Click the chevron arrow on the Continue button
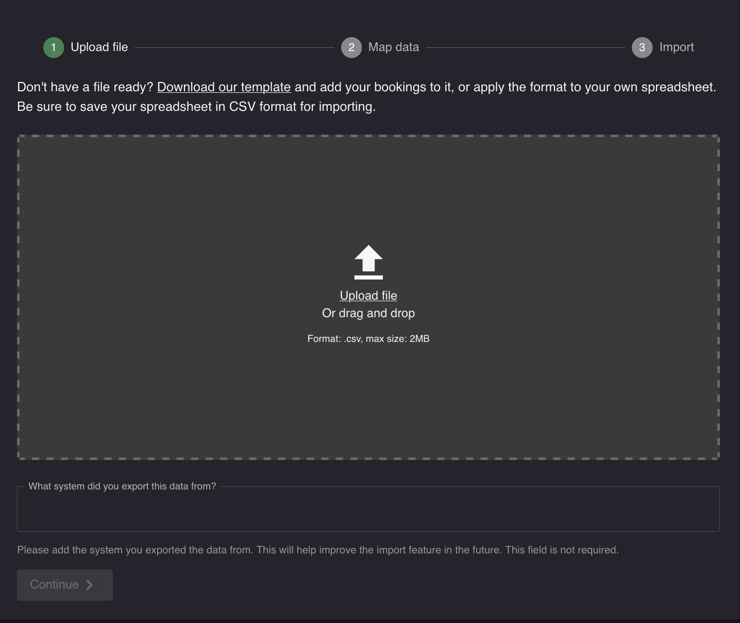The height and width of the screenshot is (623, 740). [x=90, y=585]
